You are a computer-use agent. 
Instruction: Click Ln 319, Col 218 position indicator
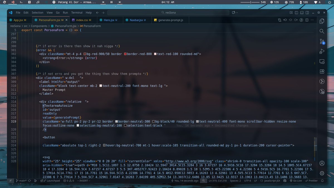217,180
